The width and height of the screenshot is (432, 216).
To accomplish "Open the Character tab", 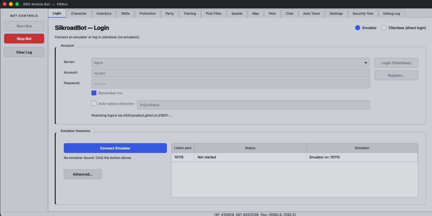I will [x=79, y=13].
